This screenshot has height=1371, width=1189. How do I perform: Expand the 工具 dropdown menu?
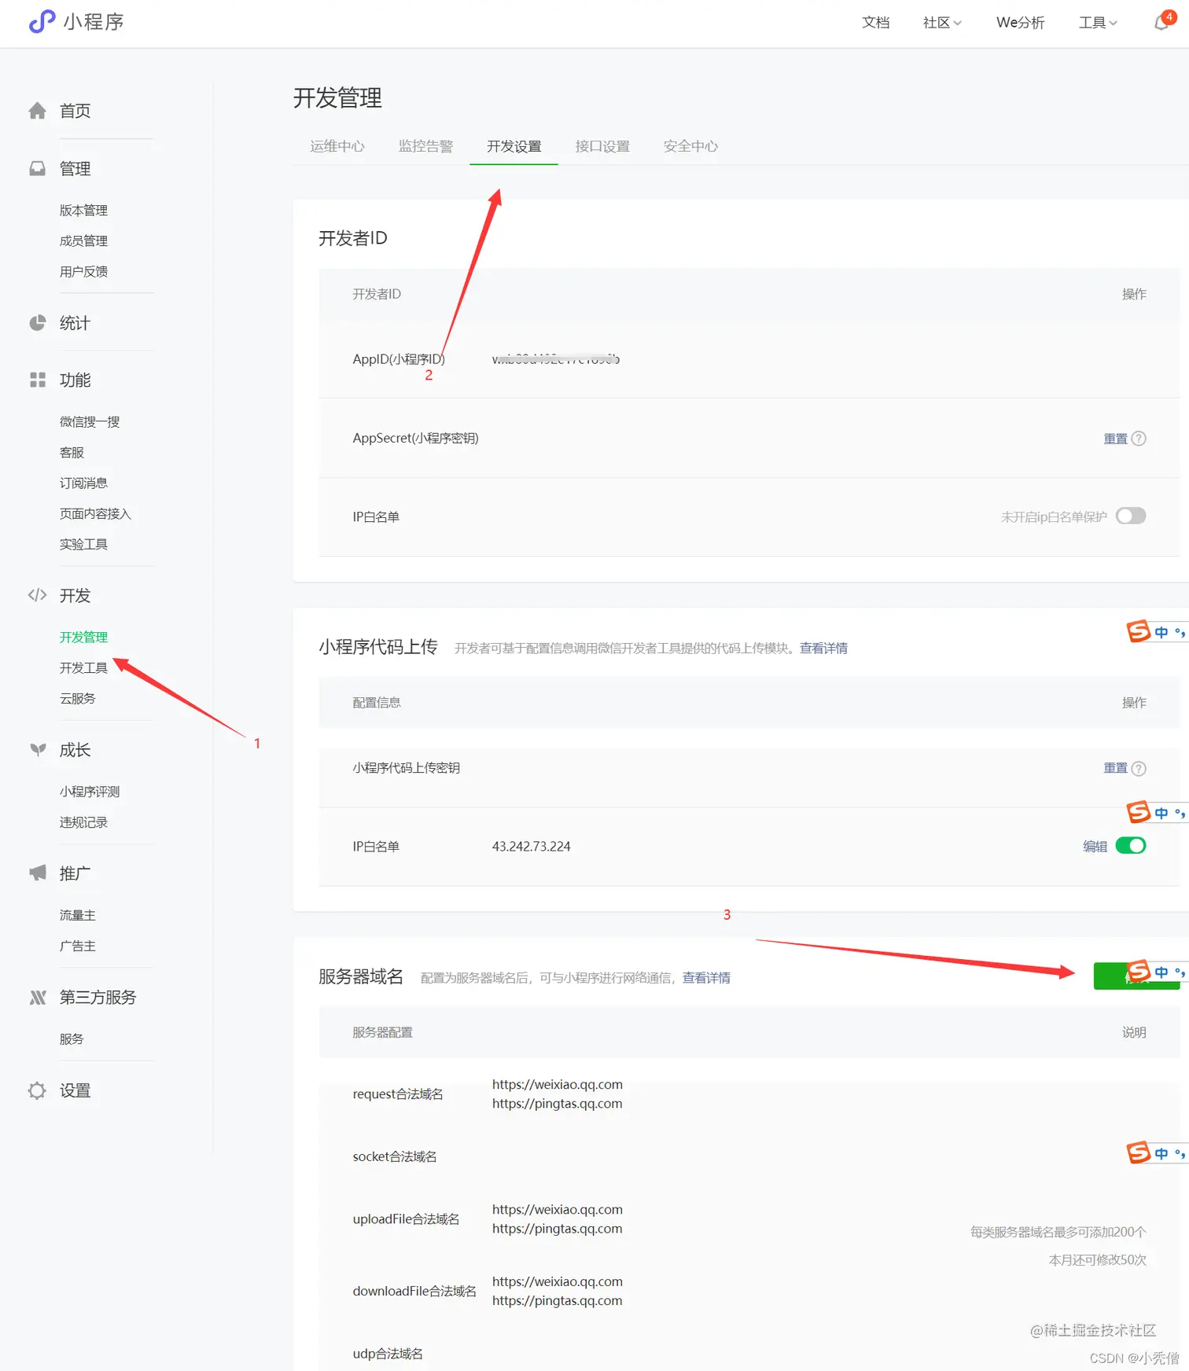[1098, 23]
